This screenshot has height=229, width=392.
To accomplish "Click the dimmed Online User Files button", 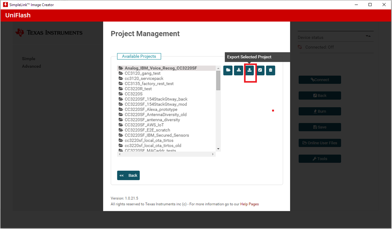I will pyautogui.click(x=320, y=143).
